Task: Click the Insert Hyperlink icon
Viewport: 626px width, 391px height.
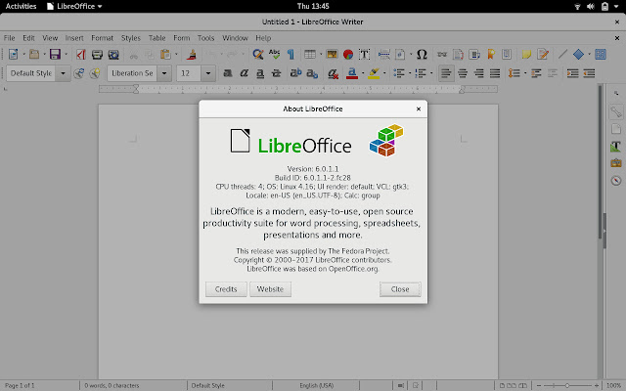Action: click(x=442, y=54)
